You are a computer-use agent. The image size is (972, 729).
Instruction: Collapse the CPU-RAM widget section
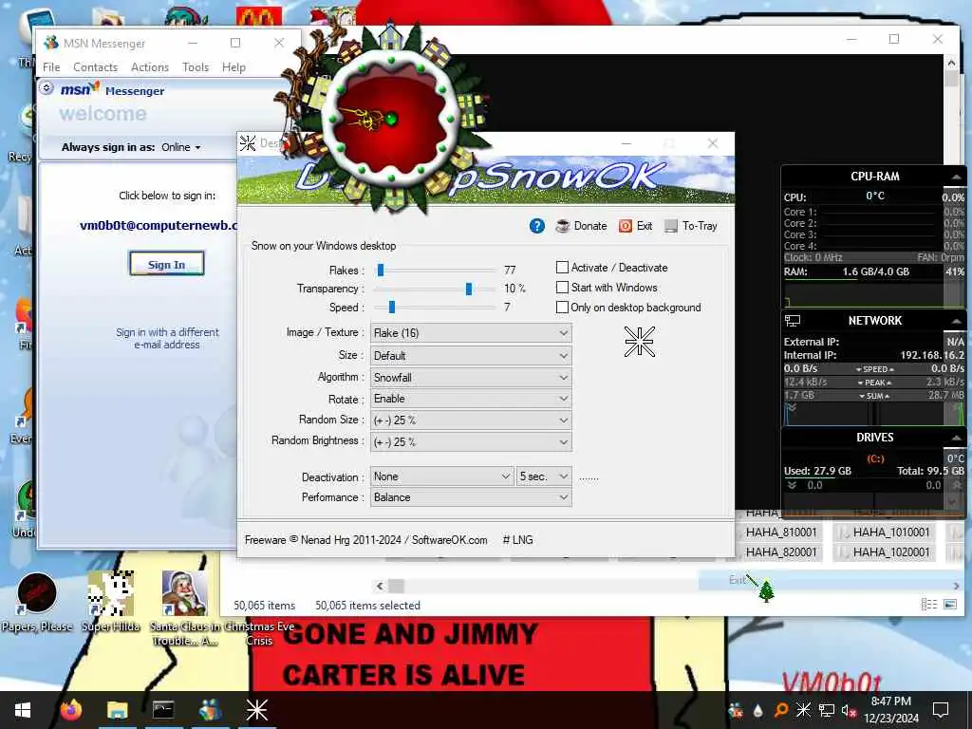pyautogui.click(x=956, y=177)
